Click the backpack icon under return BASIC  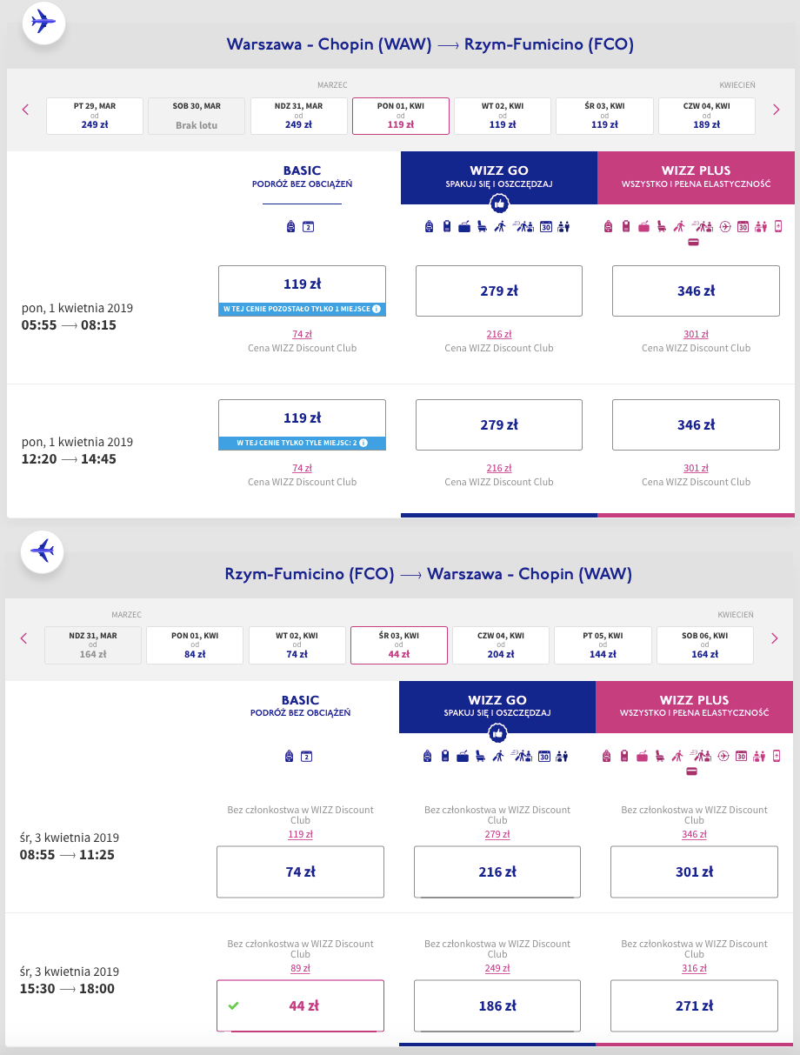[290, 757]
